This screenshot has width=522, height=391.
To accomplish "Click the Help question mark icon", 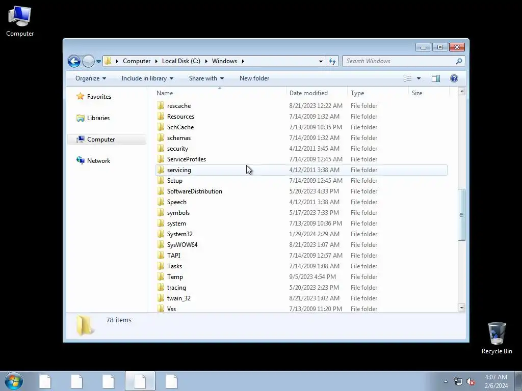I will click(454, 78).
